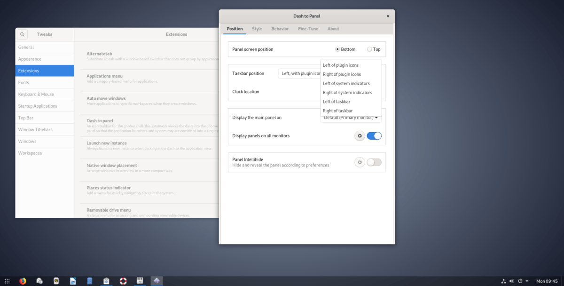Launch Firefox from the taskbar

pos(23,280)
